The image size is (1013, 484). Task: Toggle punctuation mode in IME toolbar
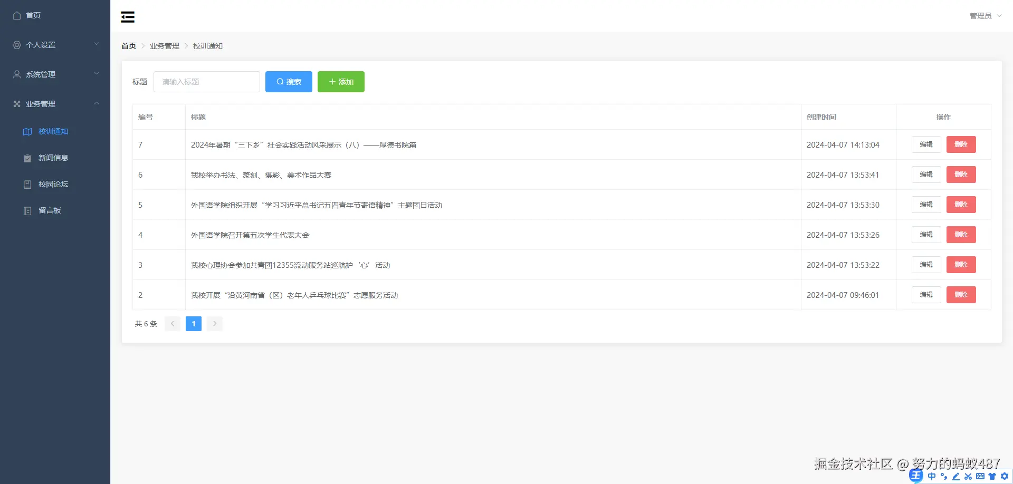pyautogui.click(x=943, y=476)
